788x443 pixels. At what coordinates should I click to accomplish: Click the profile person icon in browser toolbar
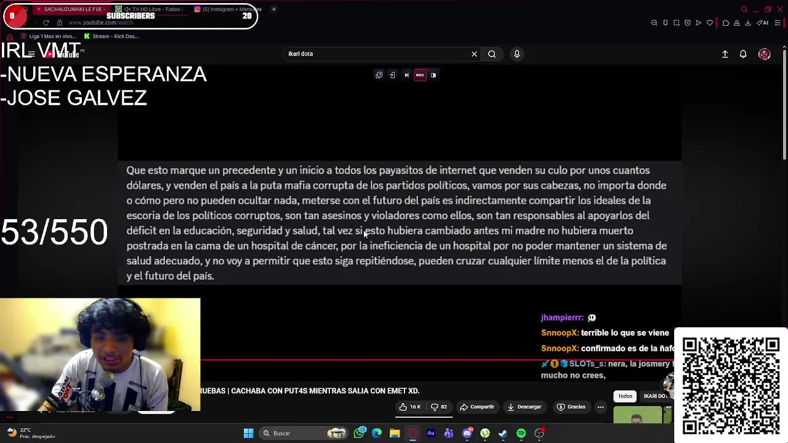coord(737,23)
